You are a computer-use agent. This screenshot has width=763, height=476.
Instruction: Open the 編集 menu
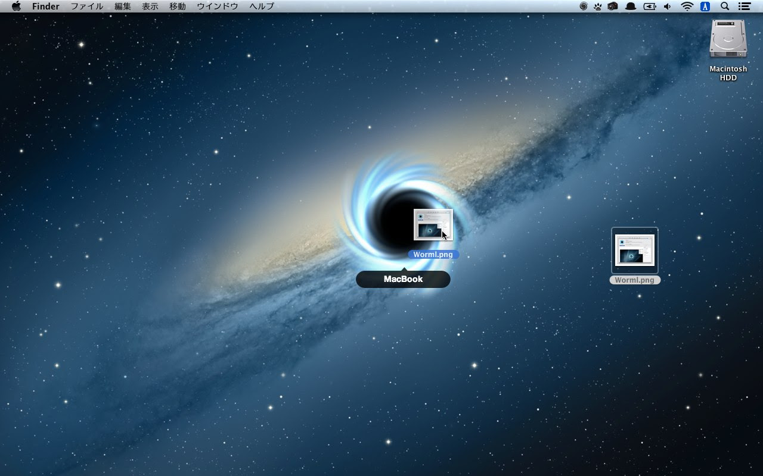123,7
